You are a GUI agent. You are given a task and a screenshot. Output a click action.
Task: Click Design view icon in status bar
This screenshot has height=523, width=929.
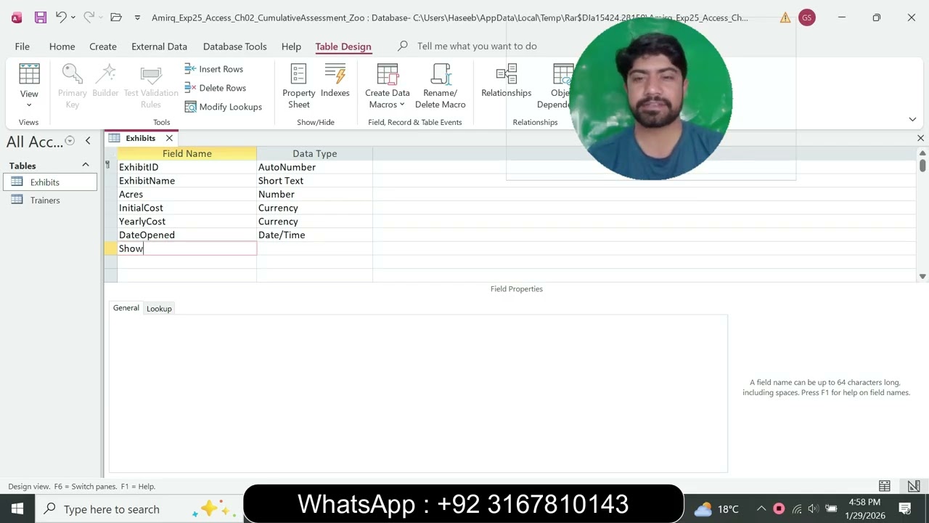[914, 486]
